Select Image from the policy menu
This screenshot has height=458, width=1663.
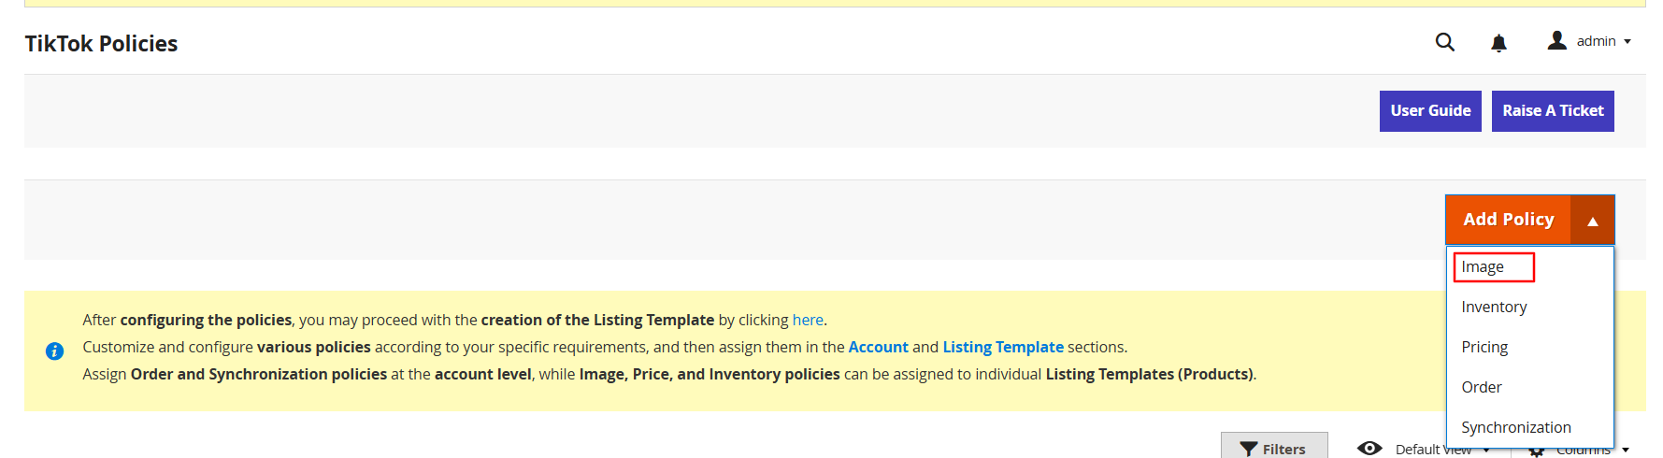click(x=1483, y=267)
